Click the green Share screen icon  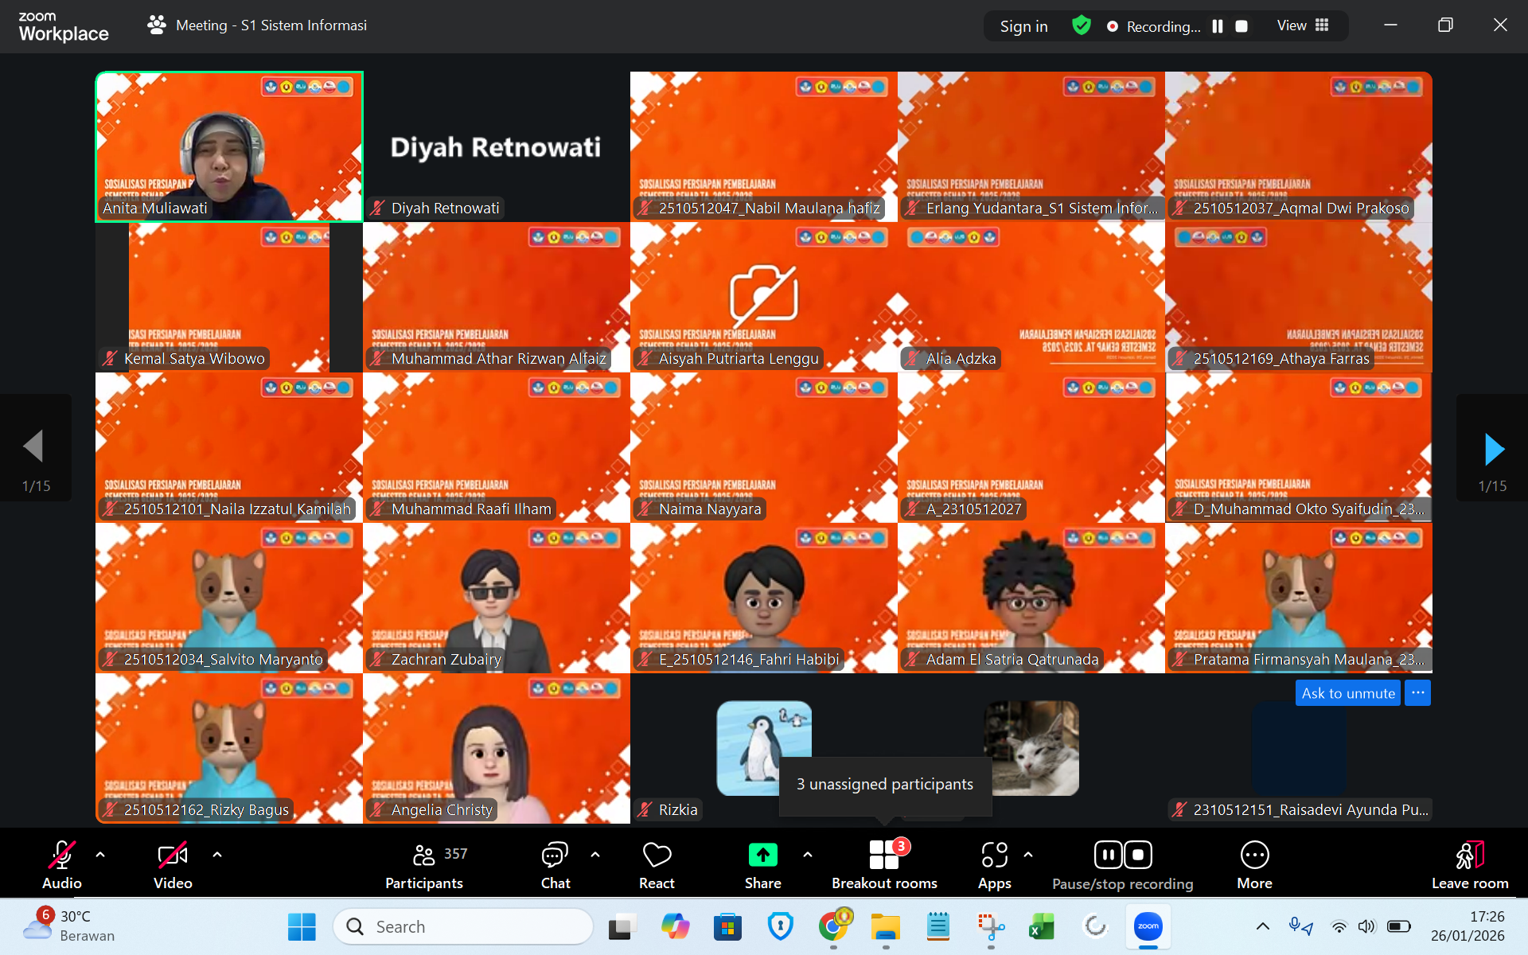pyautogui.click(x=762, y=856)
